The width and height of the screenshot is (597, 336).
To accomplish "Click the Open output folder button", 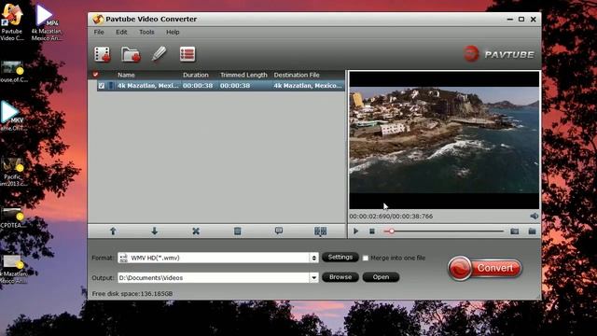I will click(381, 277).
